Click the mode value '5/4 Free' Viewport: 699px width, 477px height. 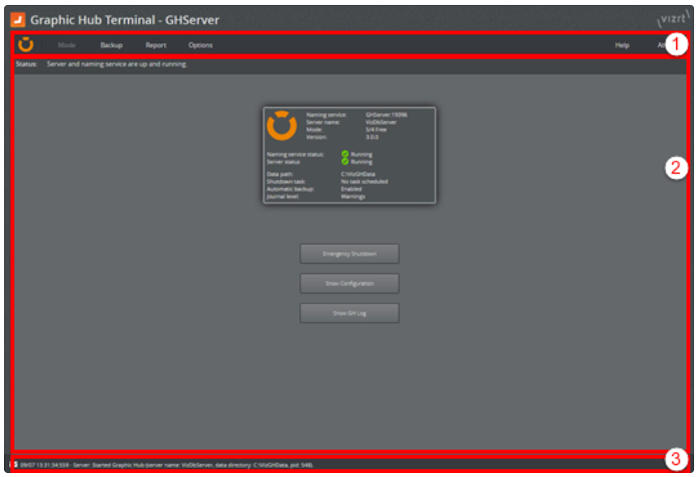pos(375,130)
